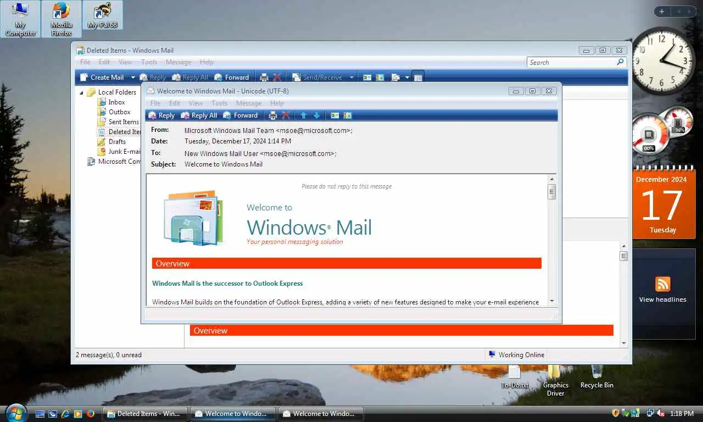Click the To-Do.txt desktop file icon
Screen dimensions: 703x422
515,376
